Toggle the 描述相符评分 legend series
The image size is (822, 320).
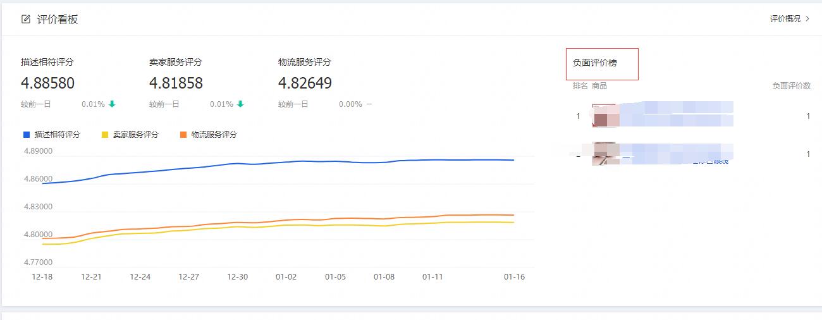click(x=58, y=135)
